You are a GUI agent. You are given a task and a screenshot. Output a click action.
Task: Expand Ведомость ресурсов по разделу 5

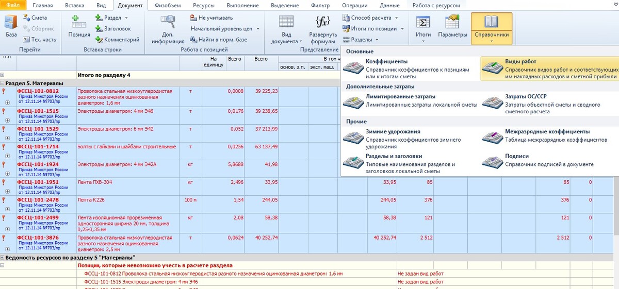click(x=3, y=257)
